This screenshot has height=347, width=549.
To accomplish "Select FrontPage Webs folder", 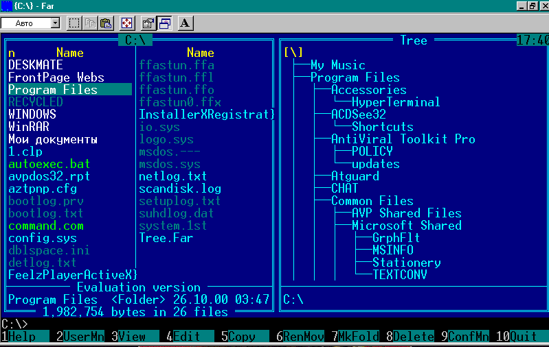I will 56,77.
